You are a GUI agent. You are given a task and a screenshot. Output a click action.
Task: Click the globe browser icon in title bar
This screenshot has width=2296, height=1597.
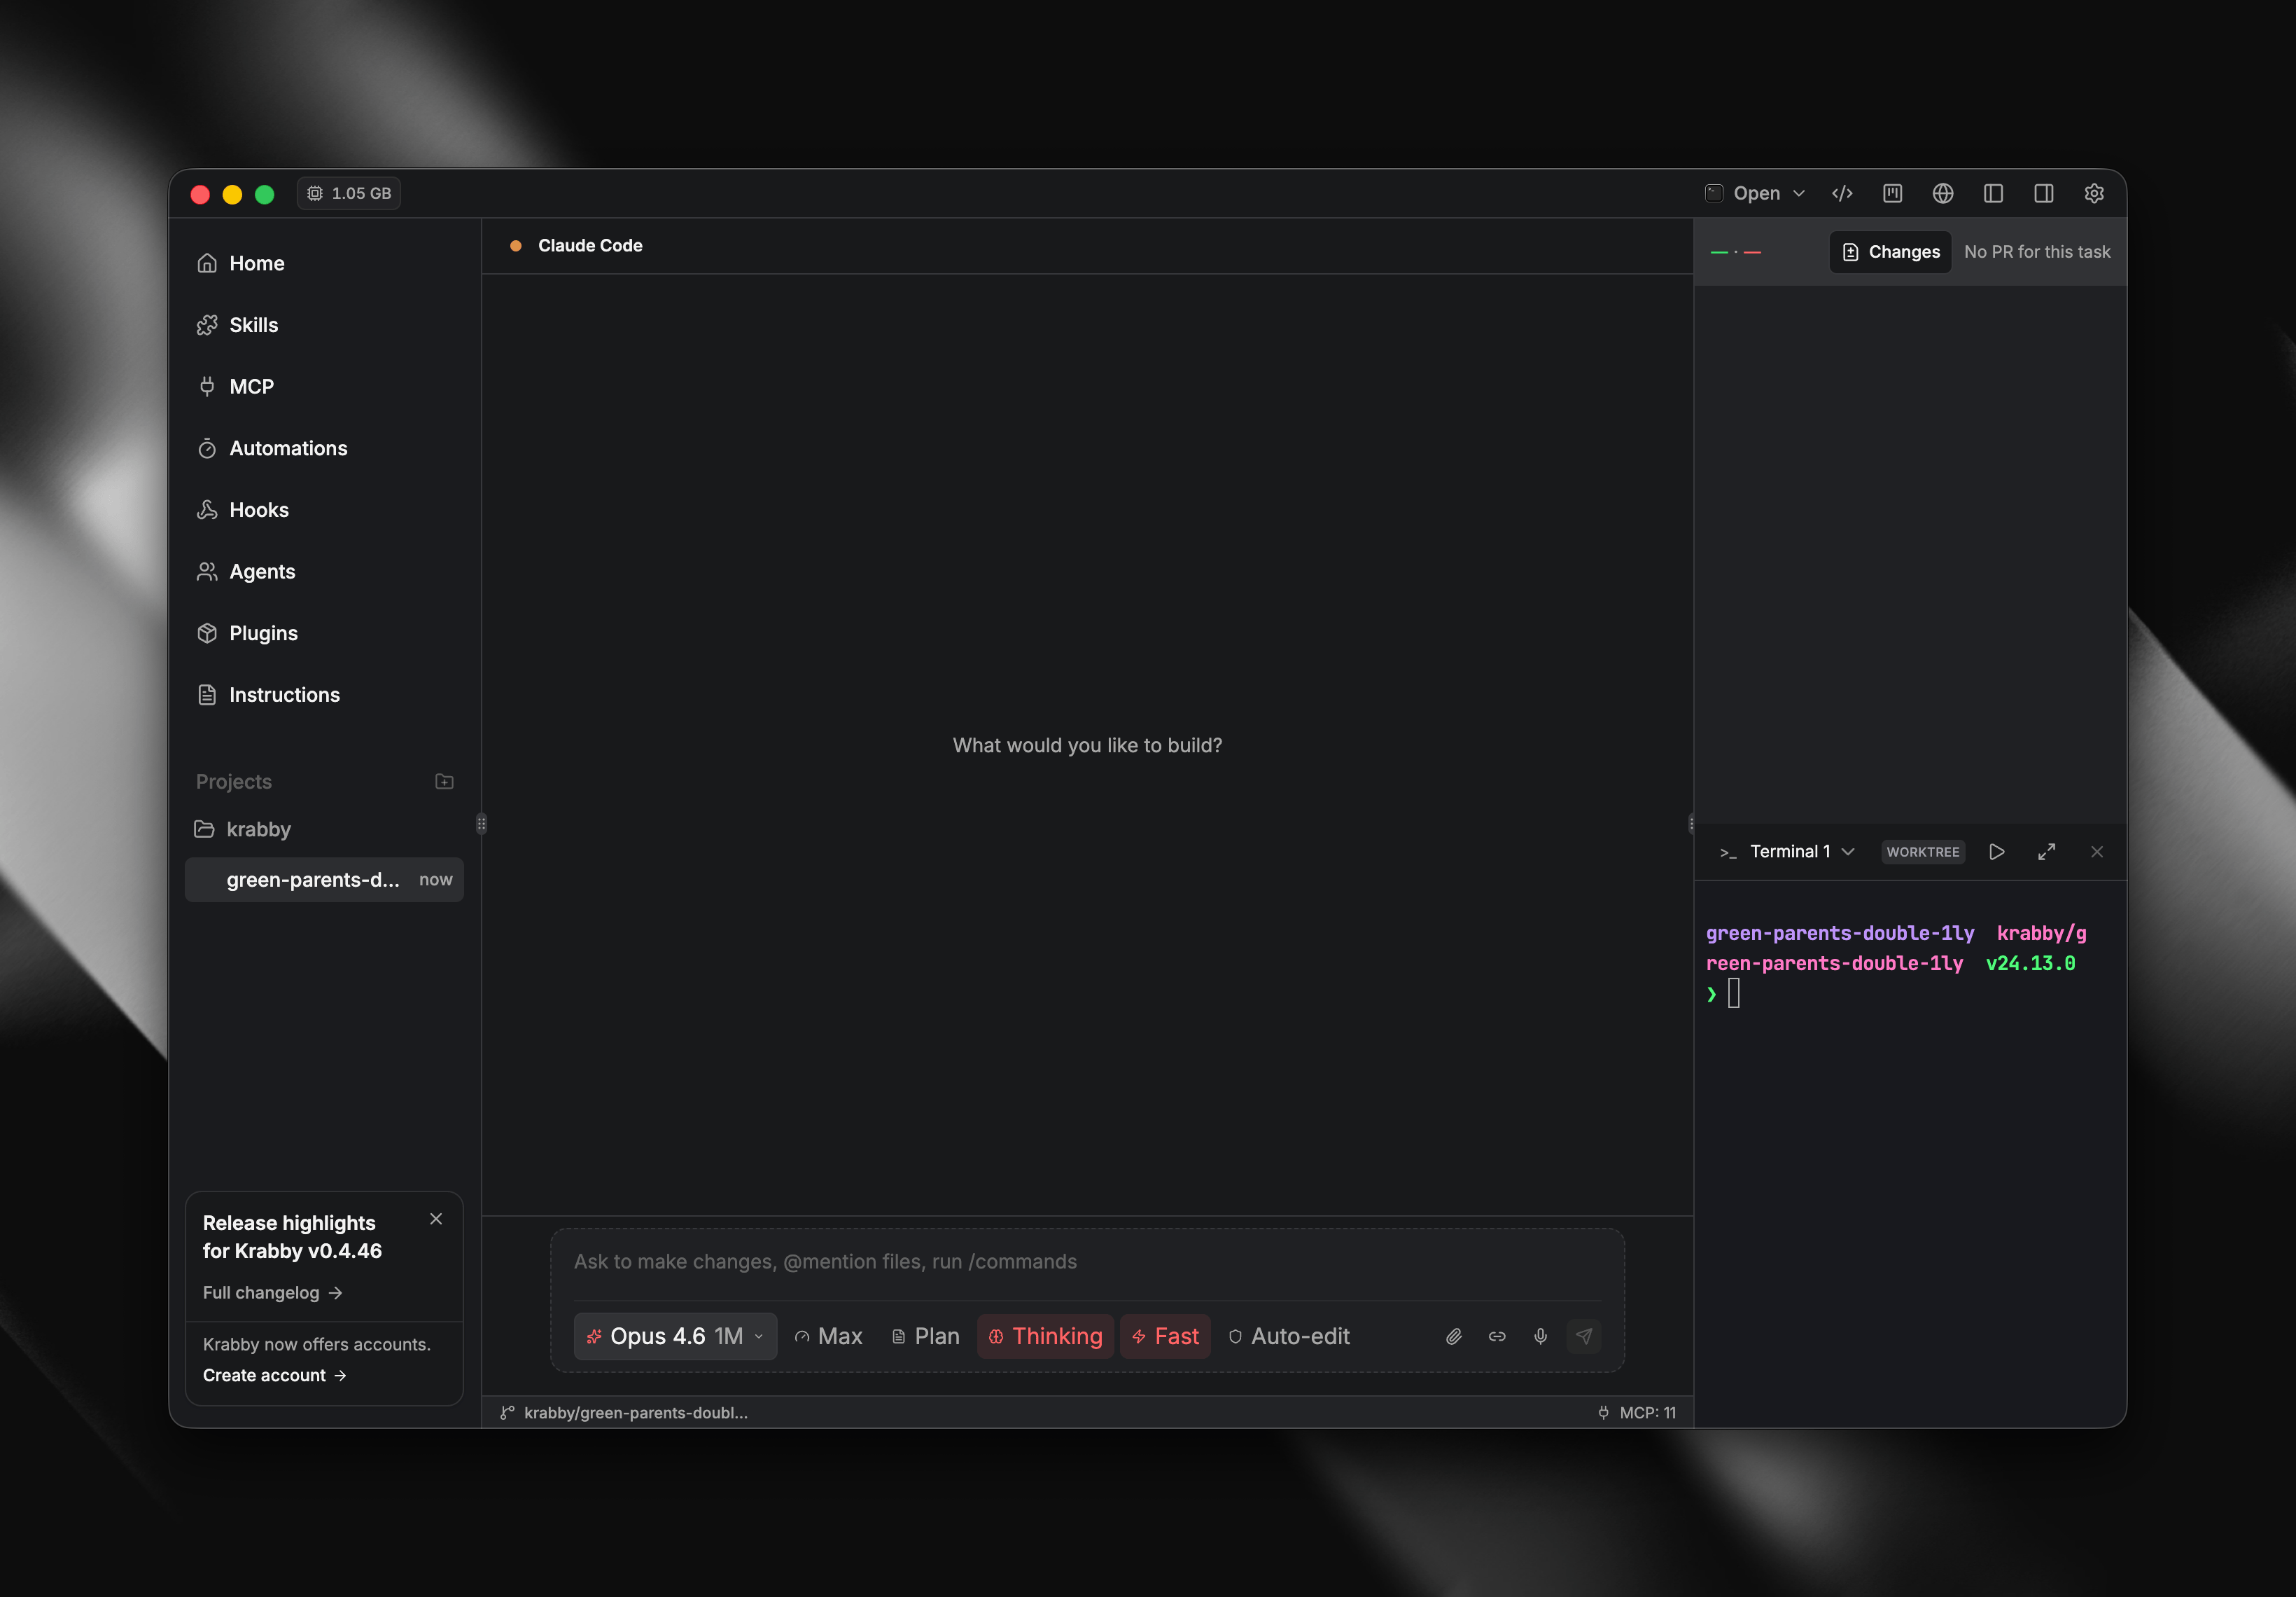pos(1942,193)
